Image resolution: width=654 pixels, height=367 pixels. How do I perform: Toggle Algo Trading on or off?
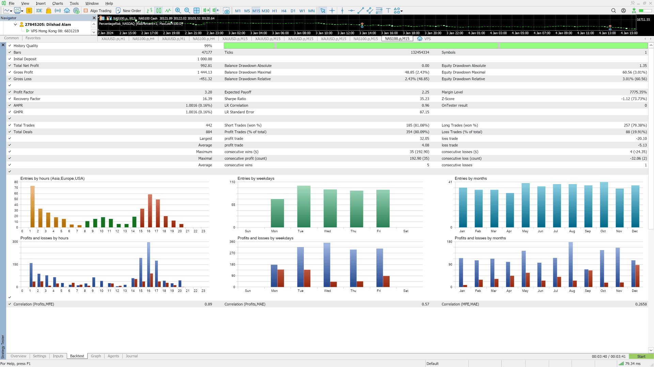tap(98, 11)
